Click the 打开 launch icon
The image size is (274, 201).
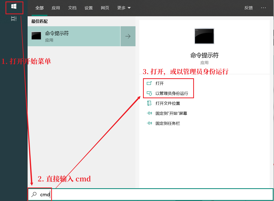point(149,83)
